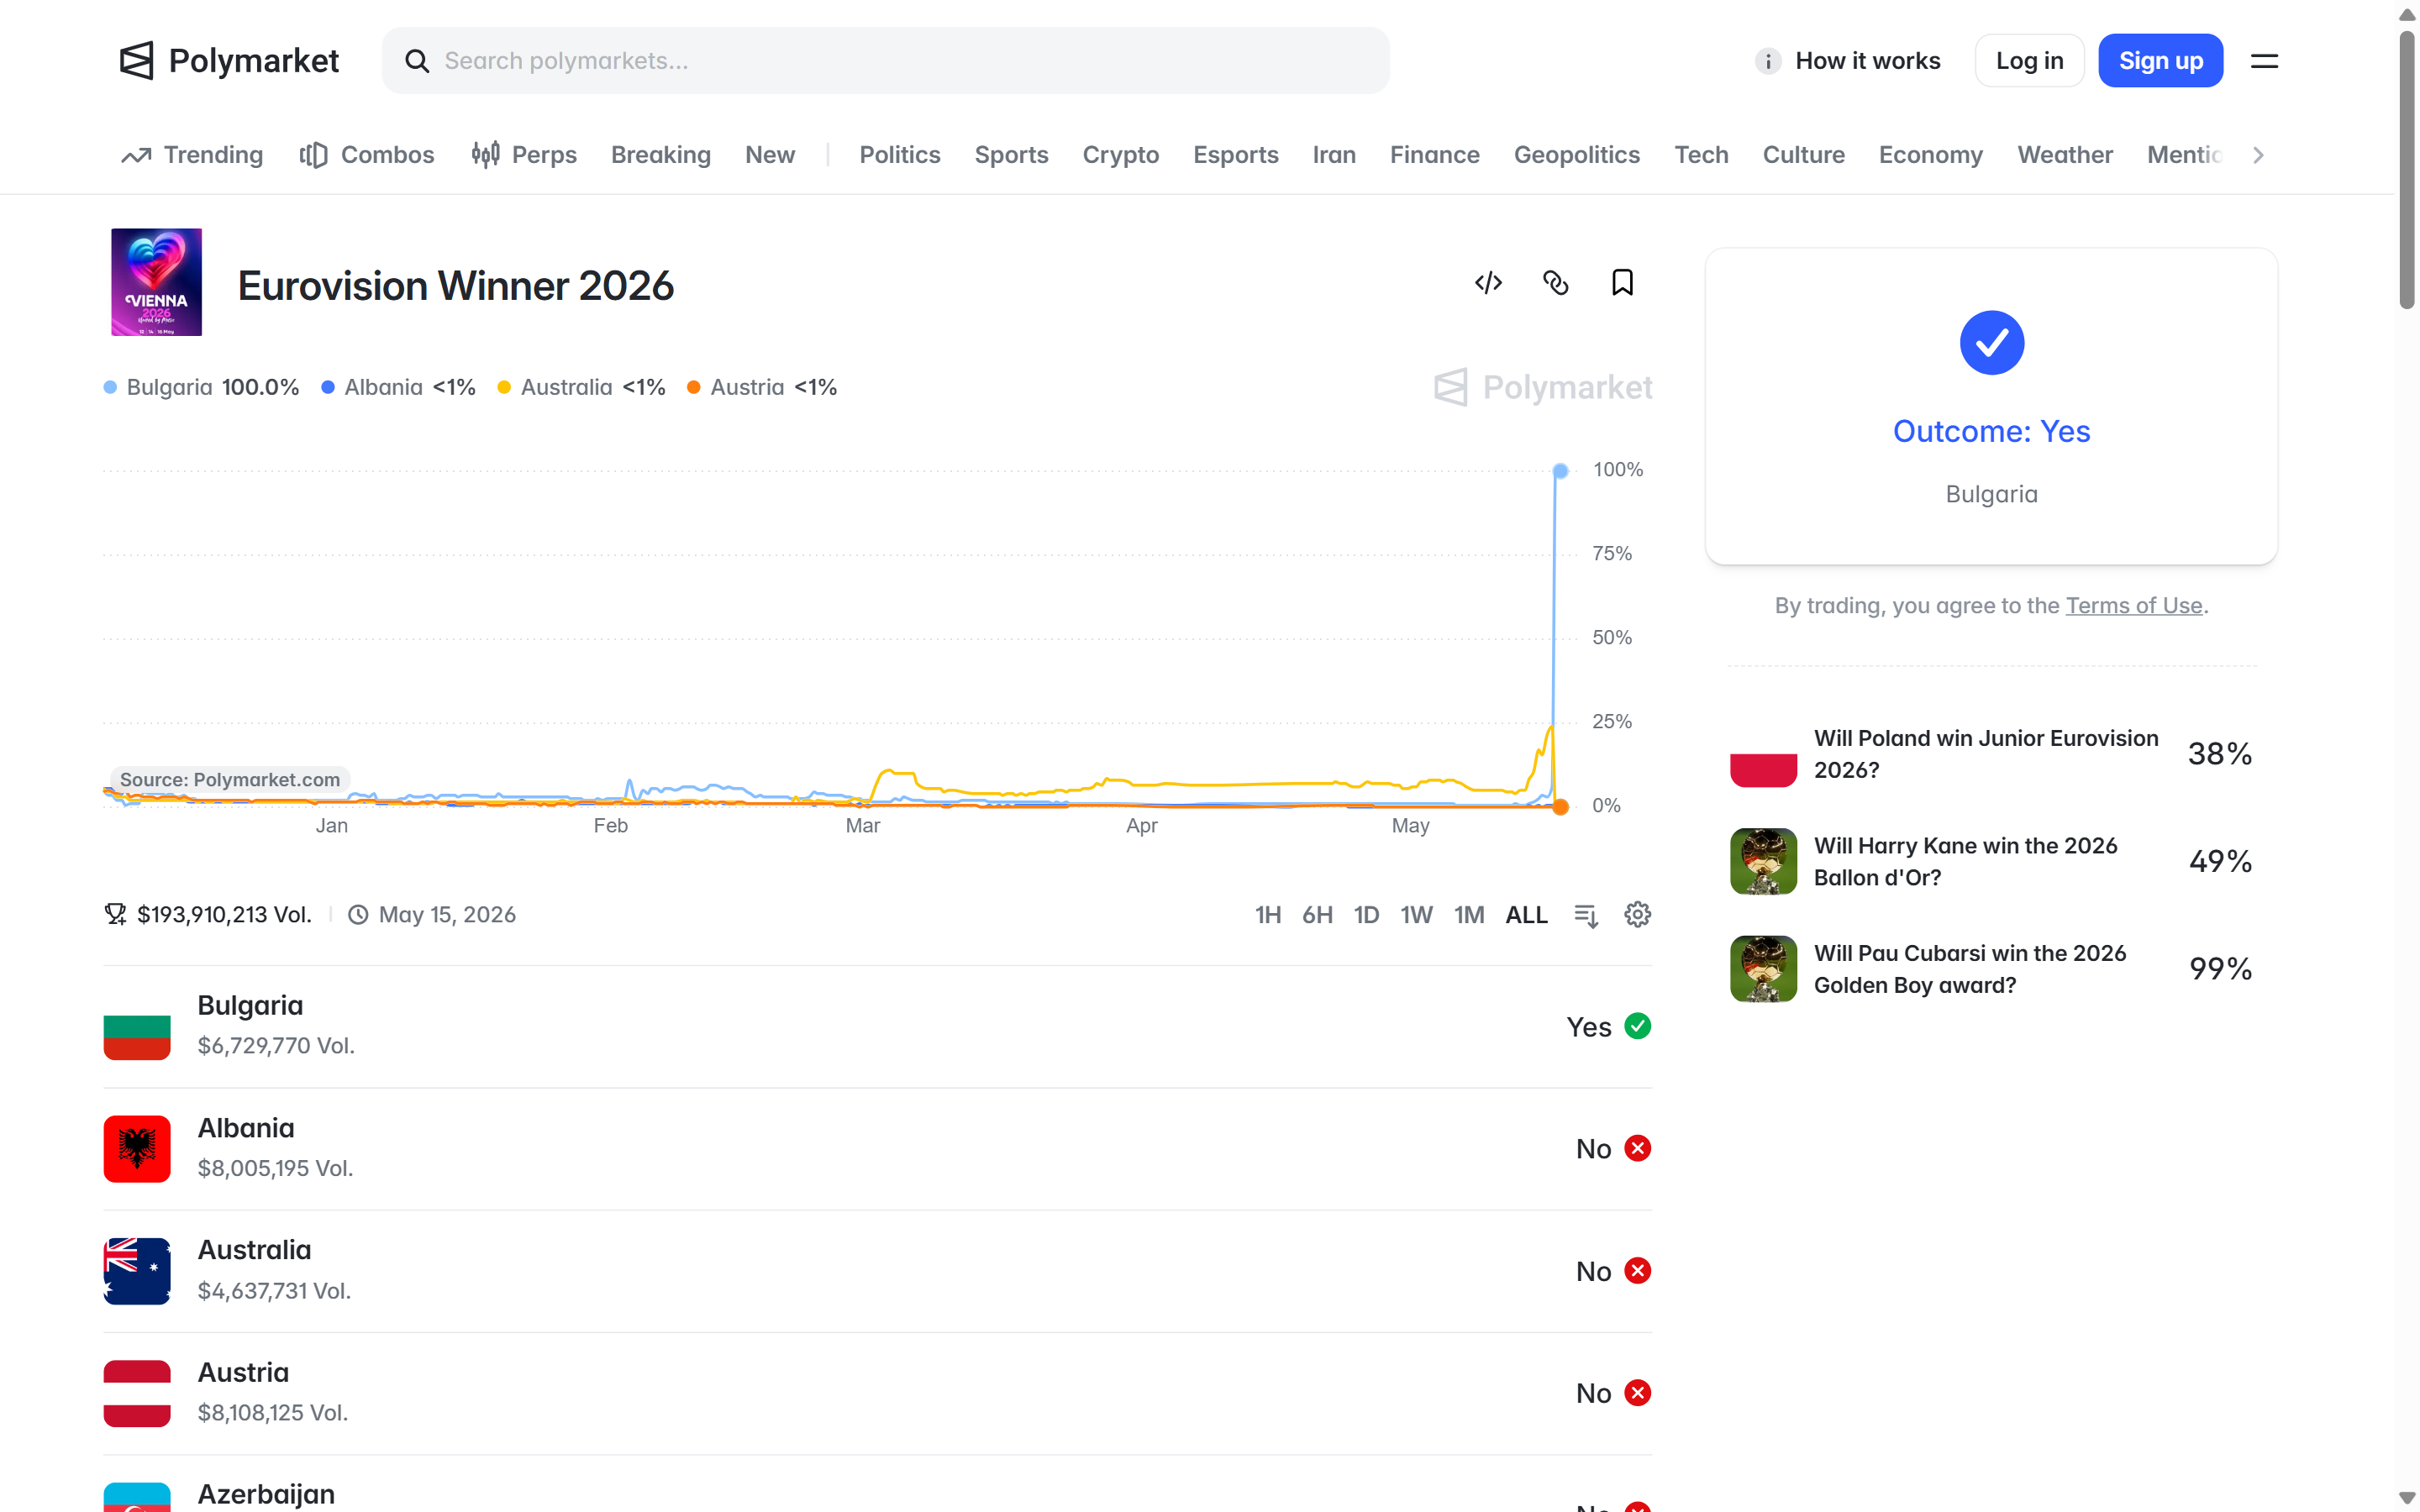Bookmark the Eurovision Winner 2026 market
The height and width of the screenshot is (1512, 2420).
coord(1622,283)
